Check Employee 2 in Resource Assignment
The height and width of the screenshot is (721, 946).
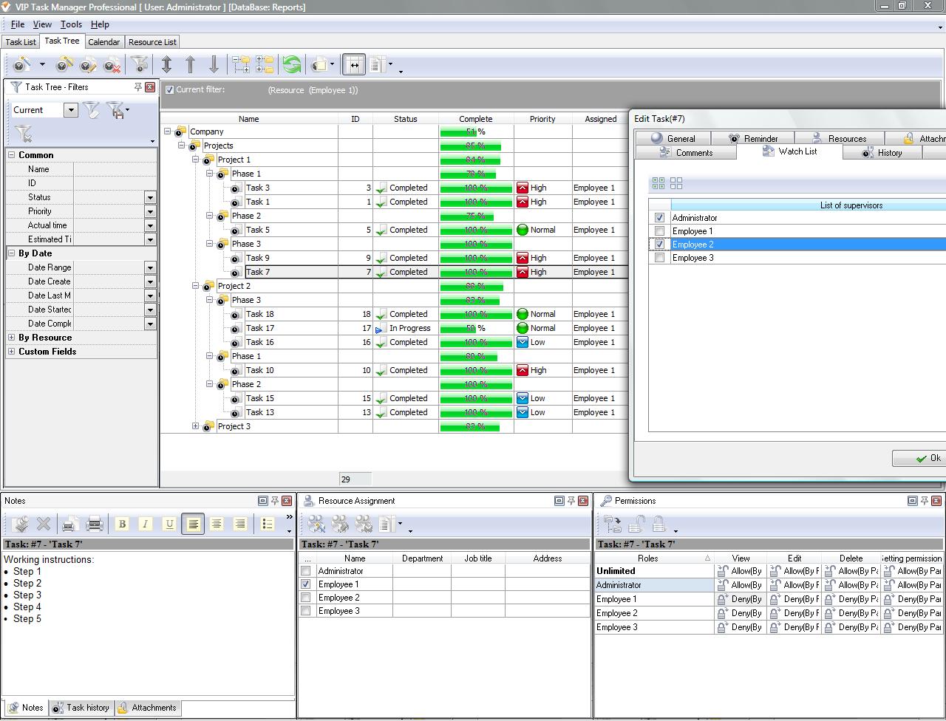click(x=306, y=598)
